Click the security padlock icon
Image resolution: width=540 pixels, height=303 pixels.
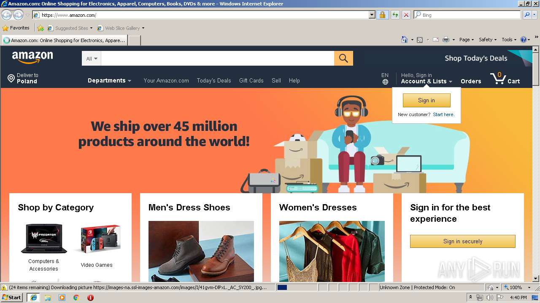click(x=382, y=15)
